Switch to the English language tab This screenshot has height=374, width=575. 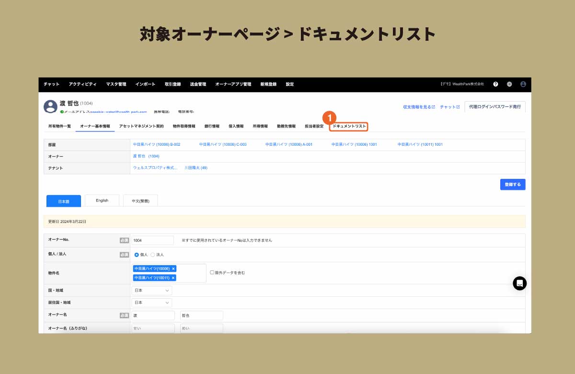click(102, 200)
